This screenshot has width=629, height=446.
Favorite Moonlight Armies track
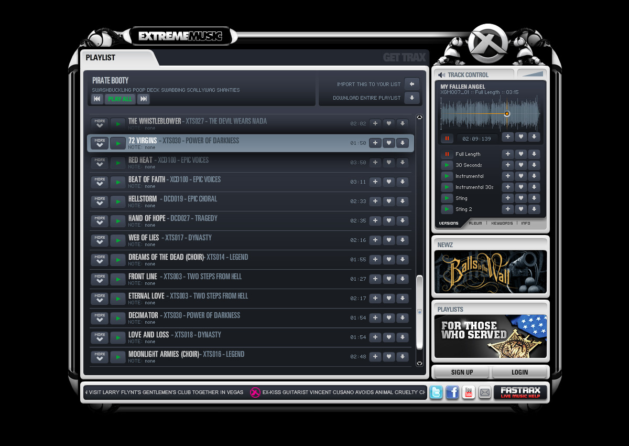point(389,356)
